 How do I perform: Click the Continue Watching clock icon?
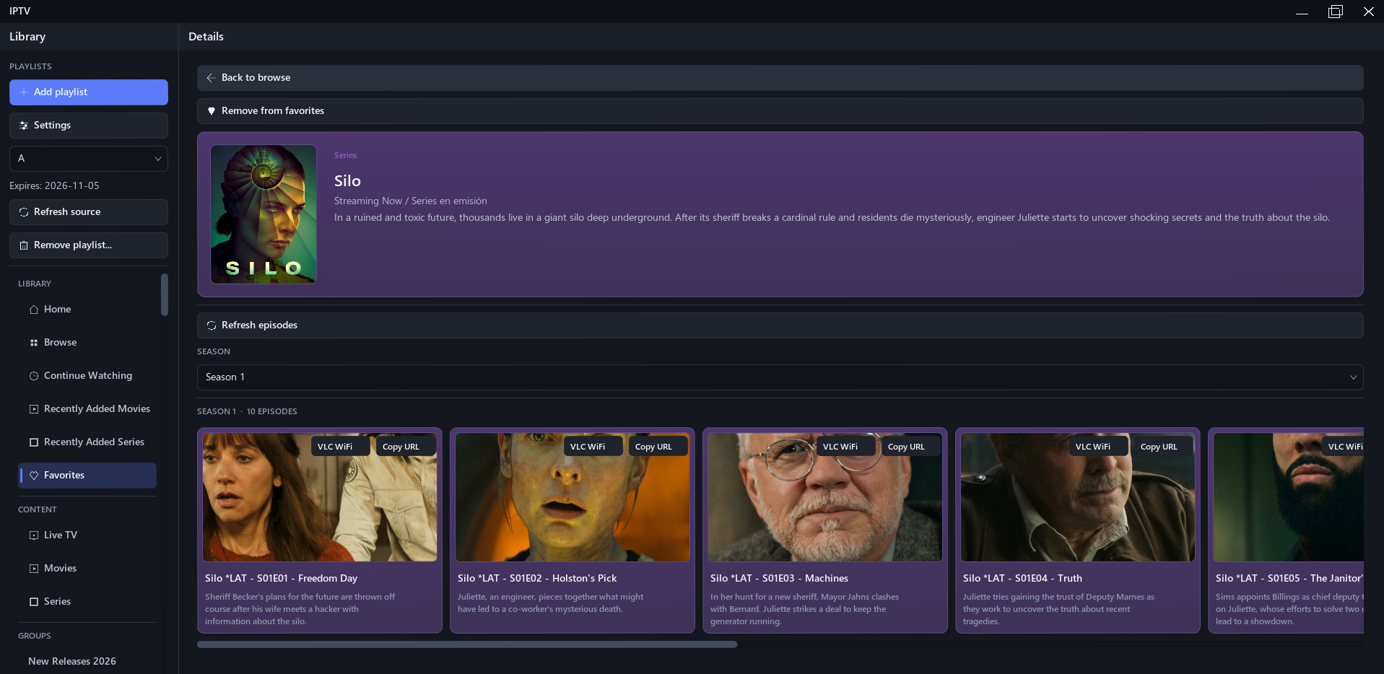(x=34, y=376)
